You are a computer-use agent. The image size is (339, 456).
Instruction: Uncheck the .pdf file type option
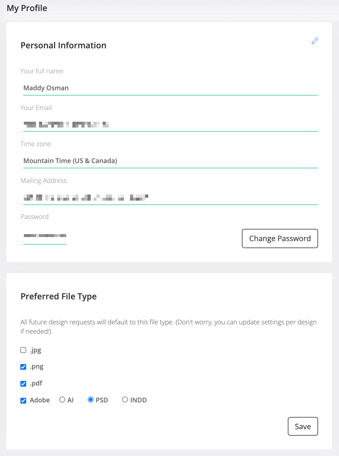23,383
